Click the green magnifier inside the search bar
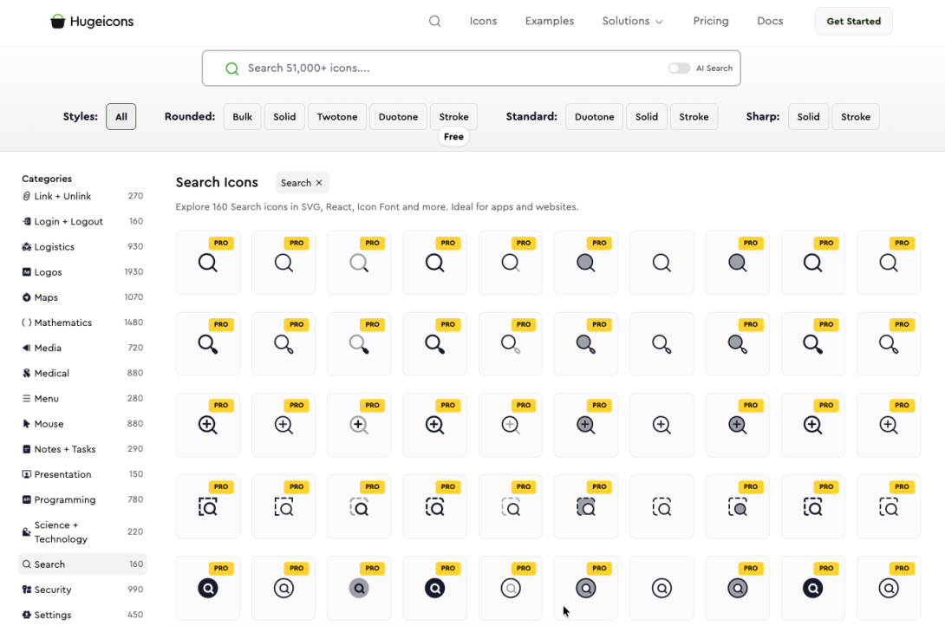The width and height of the screenshot is (945, 626). [232, 68]
